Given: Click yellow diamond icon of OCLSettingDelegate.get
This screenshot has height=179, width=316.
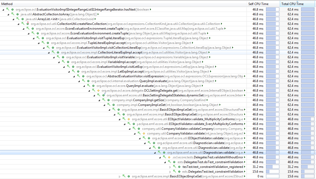Looking at the screenshot, I should pyautogui.click(x=98, y=91).
